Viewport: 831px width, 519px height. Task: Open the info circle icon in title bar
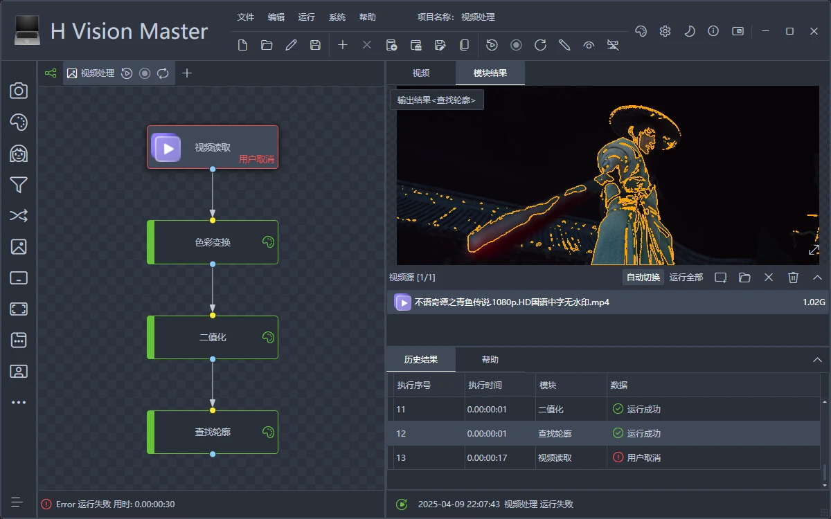pyautogui.click(x=714, y=31)
